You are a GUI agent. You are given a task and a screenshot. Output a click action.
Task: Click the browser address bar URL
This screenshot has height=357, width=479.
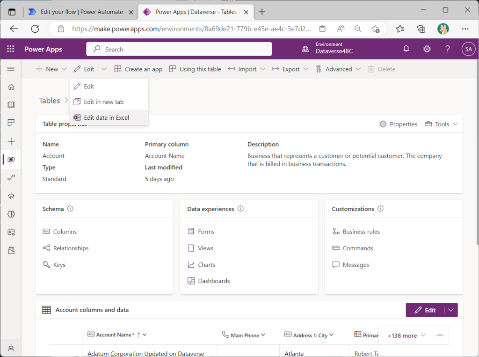(191, 29)
